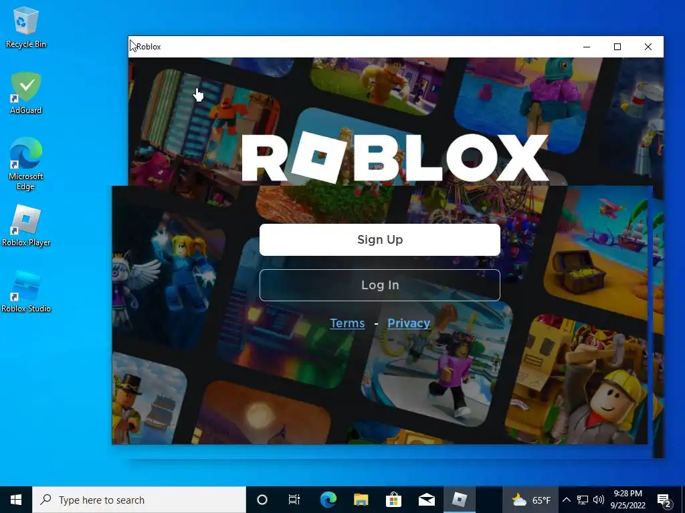Open Cortana circle icon on the taskbar
This screenshot has height=513, width=685.
click(262, 500)
